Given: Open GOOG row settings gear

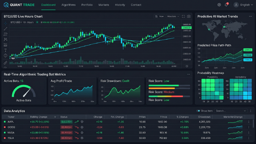Looking at the screenshot, I should click(82, 127).
